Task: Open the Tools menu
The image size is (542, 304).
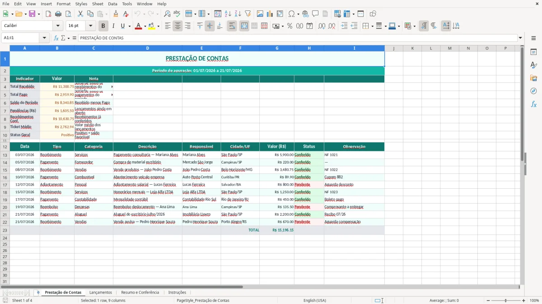Action: click(127, 4)
